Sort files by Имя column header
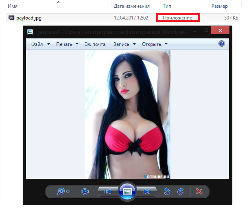Viewport: 251px width, 208px height. coord(13,6)
